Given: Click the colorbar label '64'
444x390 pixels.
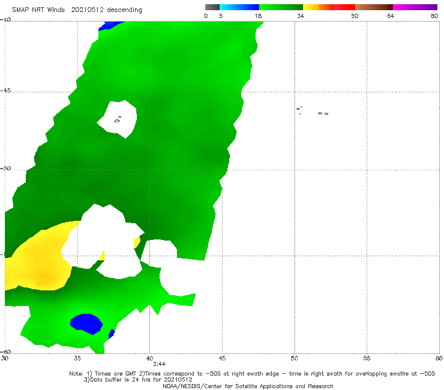Looking at the screenshot, I should pyautogui.click(x=391, y=16).
